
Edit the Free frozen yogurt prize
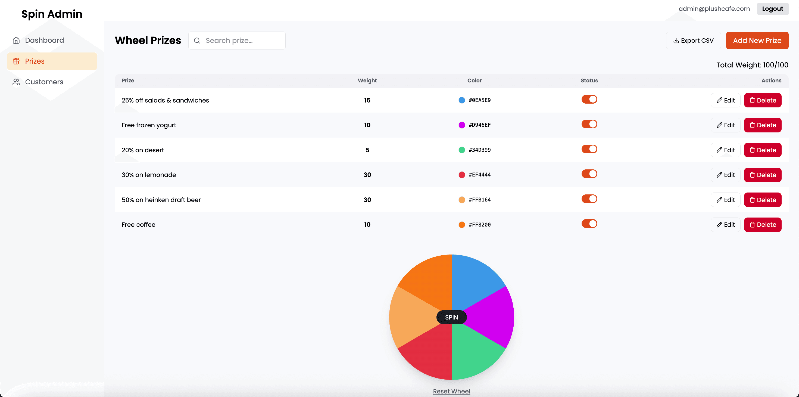(725, 125)
